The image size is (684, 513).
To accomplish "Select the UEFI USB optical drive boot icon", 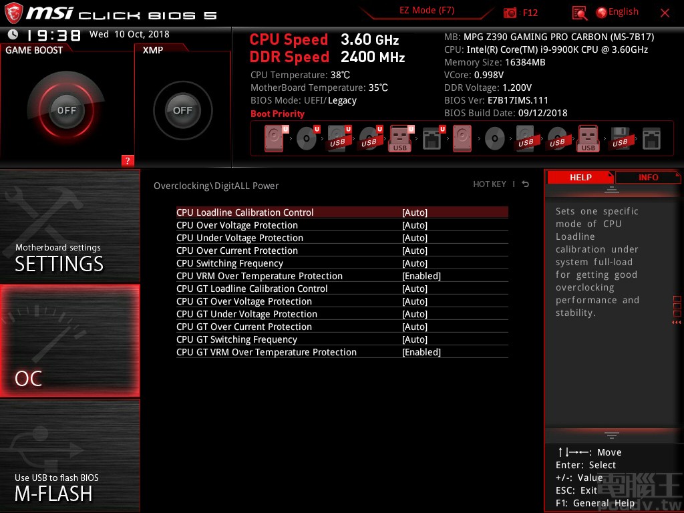I will click(371, 138).
